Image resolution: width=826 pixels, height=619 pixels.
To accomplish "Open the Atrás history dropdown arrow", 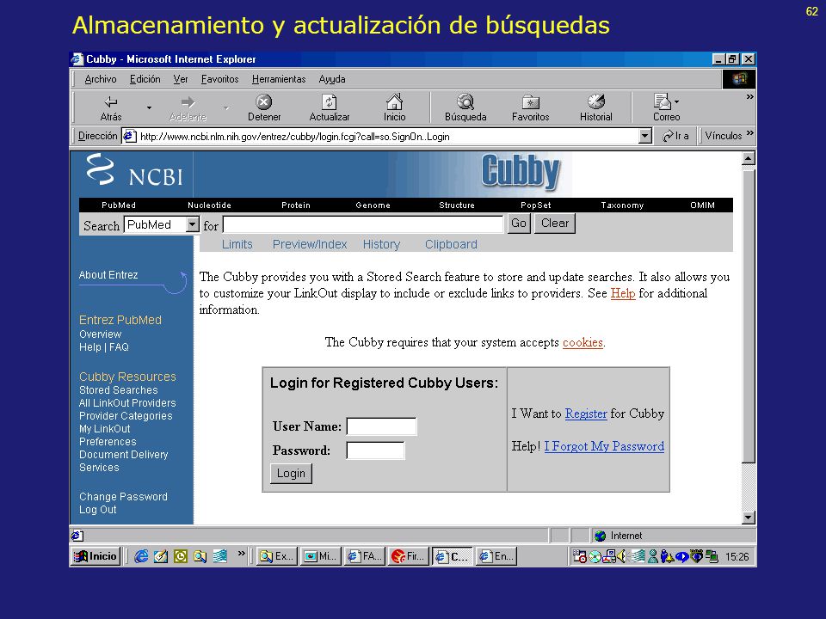I will 150,107.
